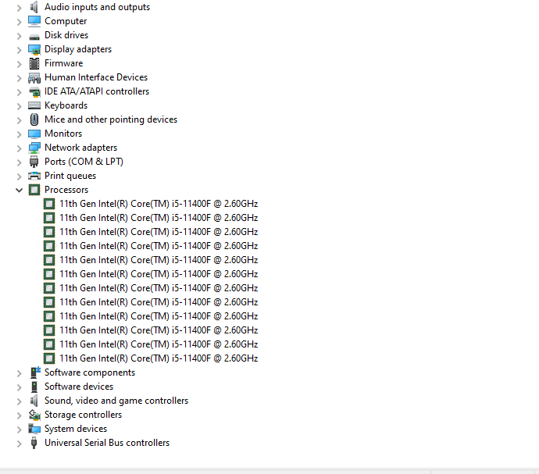The image size is (539, 474).
Task: Expand the Disk drives node
Action: pos(20,36)
